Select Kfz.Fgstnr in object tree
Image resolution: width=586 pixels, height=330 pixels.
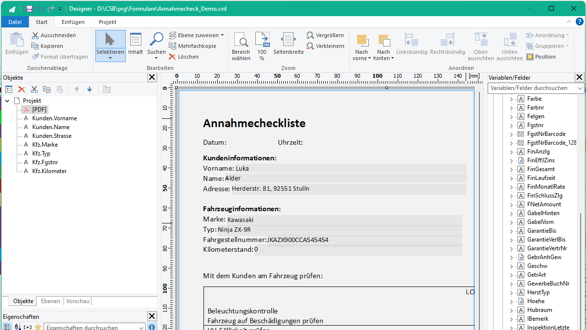click(45, 162)
